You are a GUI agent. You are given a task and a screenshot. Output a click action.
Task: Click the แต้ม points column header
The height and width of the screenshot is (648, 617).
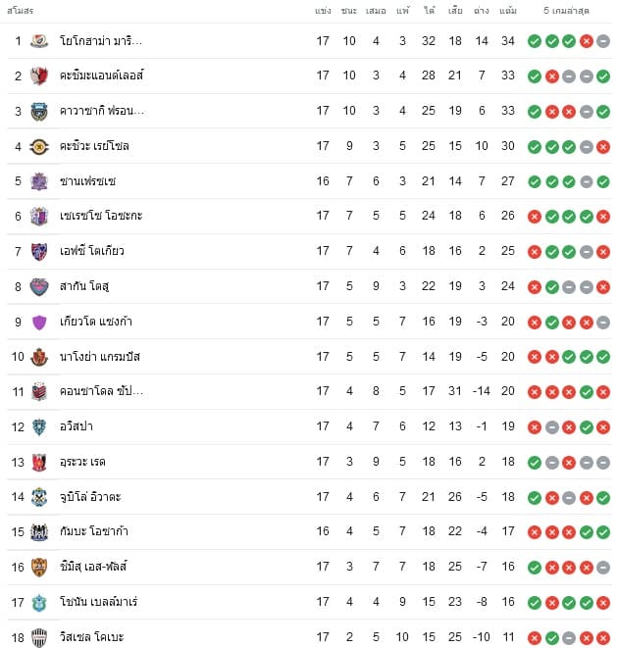(508, 11)
